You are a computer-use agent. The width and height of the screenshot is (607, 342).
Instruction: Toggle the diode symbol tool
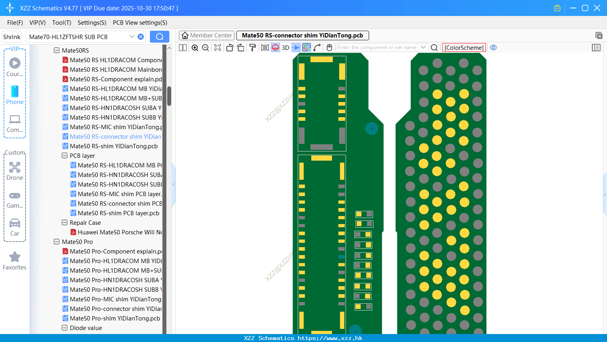296,47
